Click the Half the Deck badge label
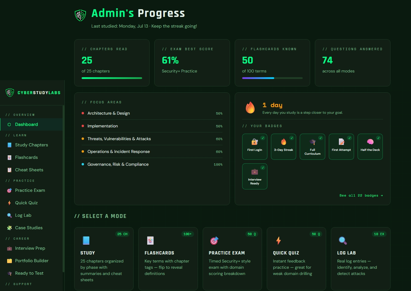Screen dimensions: 411x291 [370, 150]
